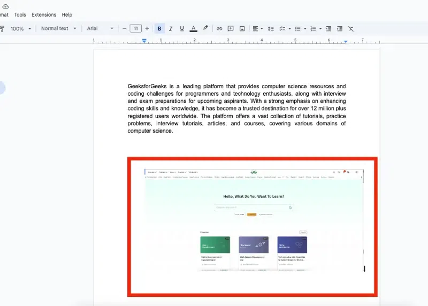
Task: Click the words computer science. ending the paragraph
Action: 150,131
